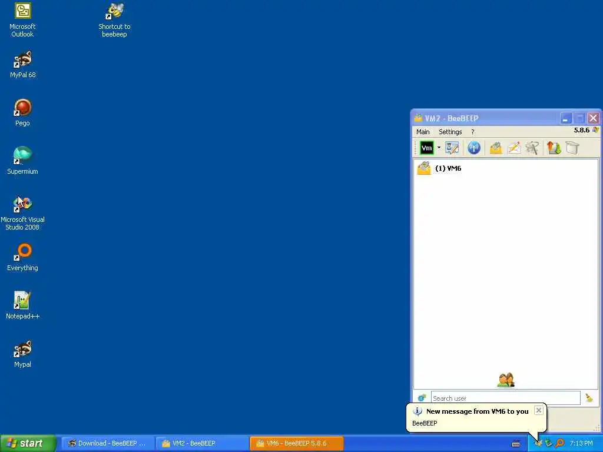Image resolution: width=603 pixels, height=452 pixels.
Task: Close the VM2 - BeeBEEP window
Action: [594, 118]
